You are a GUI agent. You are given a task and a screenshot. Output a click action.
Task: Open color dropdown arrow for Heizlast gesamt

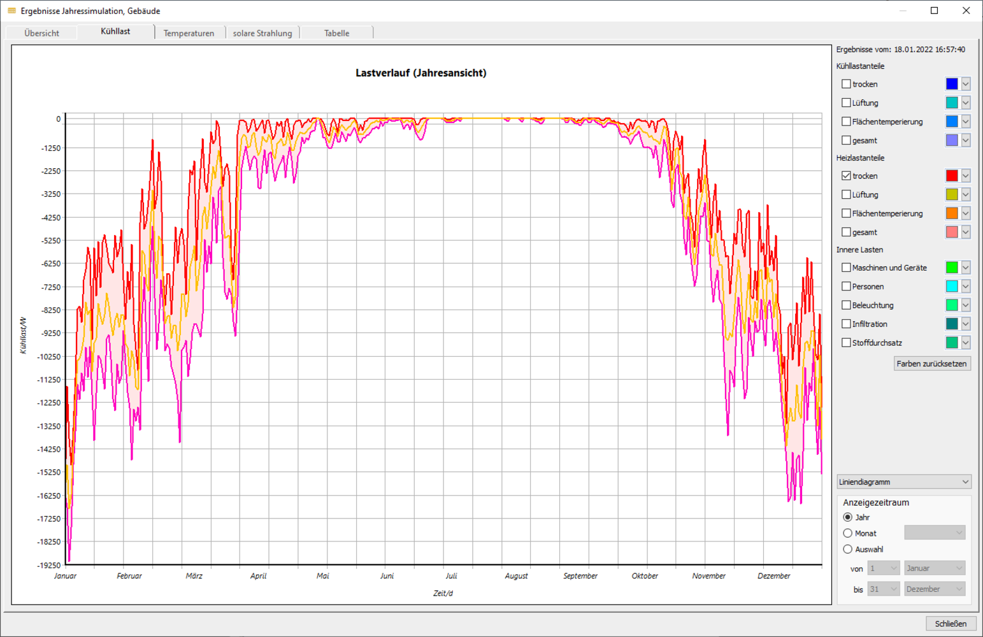[966, 232]
